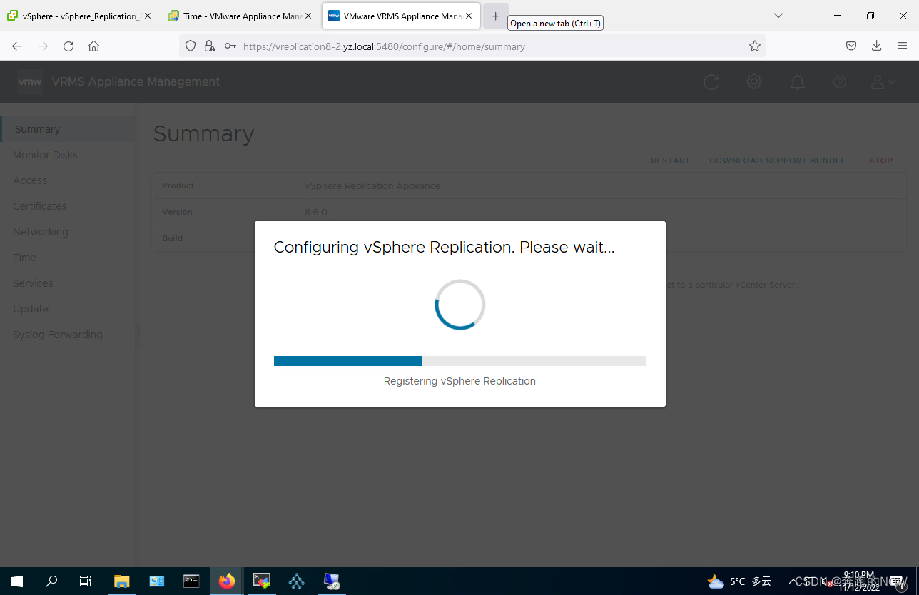The width and height of the screenshot is (919, 595).
Task: Click the key saved-login icon in the URL bar
Action: pyautogui.click(x=230, y=46)
